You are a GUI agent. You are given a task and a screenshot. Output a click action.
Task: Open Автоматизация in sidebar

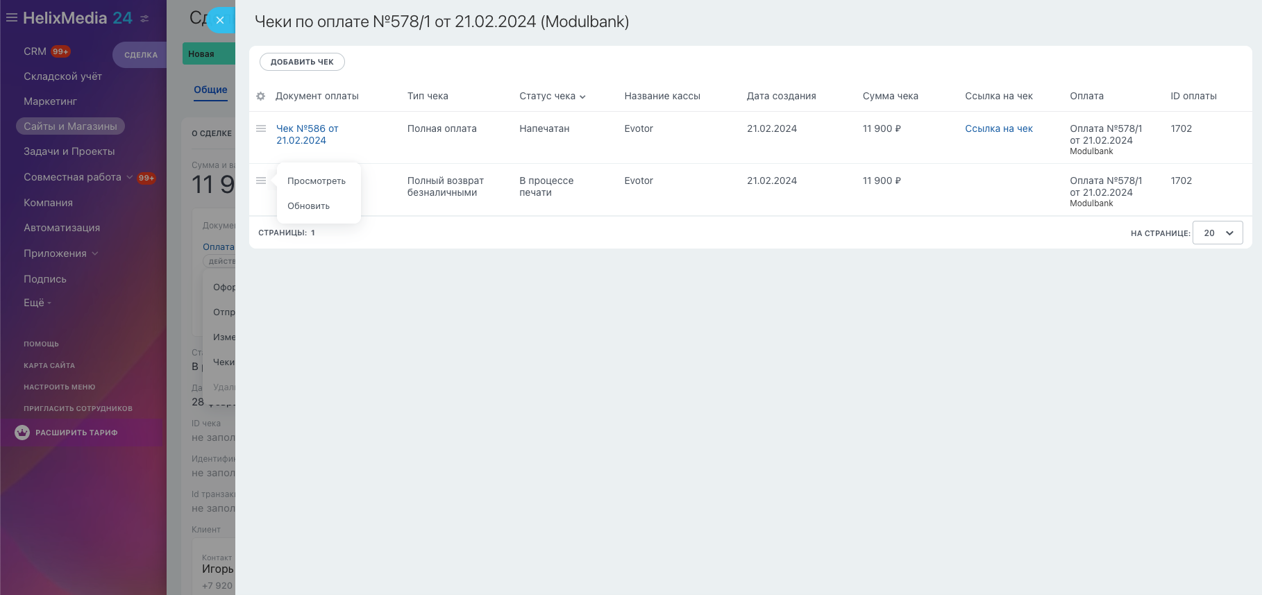pos(62,228)
